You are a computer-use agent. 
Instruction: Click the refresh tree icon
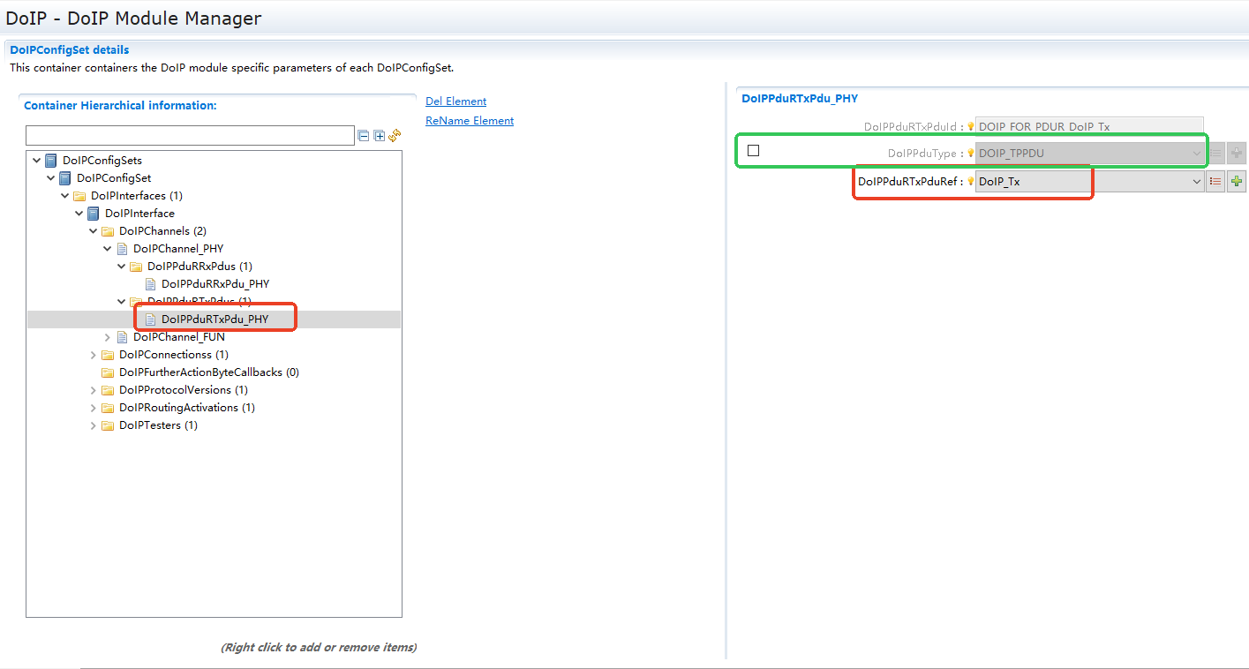[x=395, y=135]
